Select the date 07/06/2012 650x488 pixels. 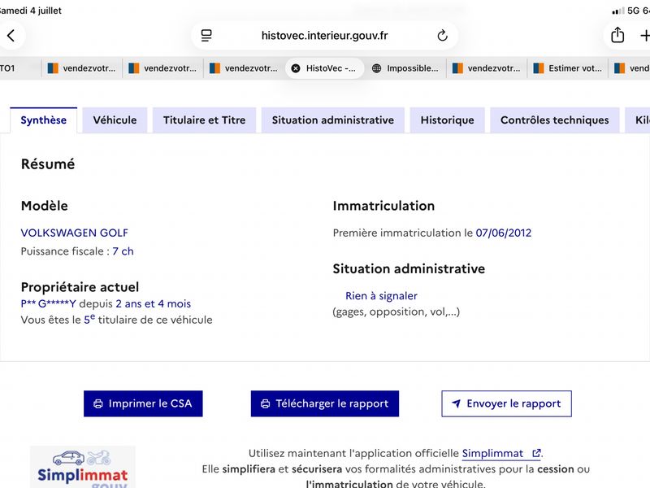[503, 233]
